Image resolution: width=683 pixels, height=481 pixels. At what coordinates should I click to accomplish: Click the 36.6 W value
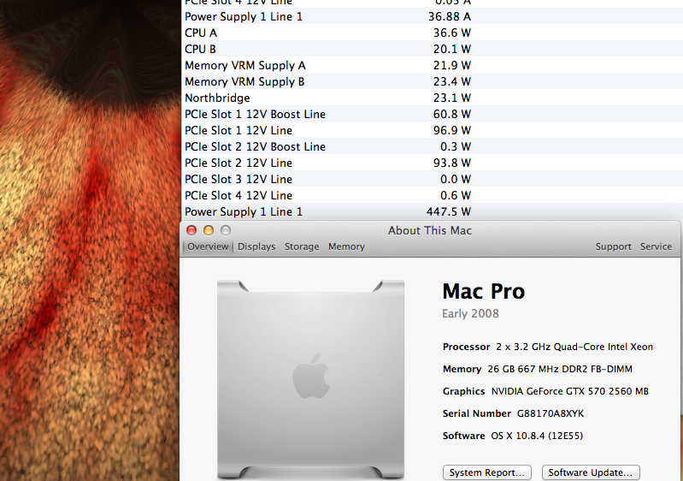(x=451, y=33)
